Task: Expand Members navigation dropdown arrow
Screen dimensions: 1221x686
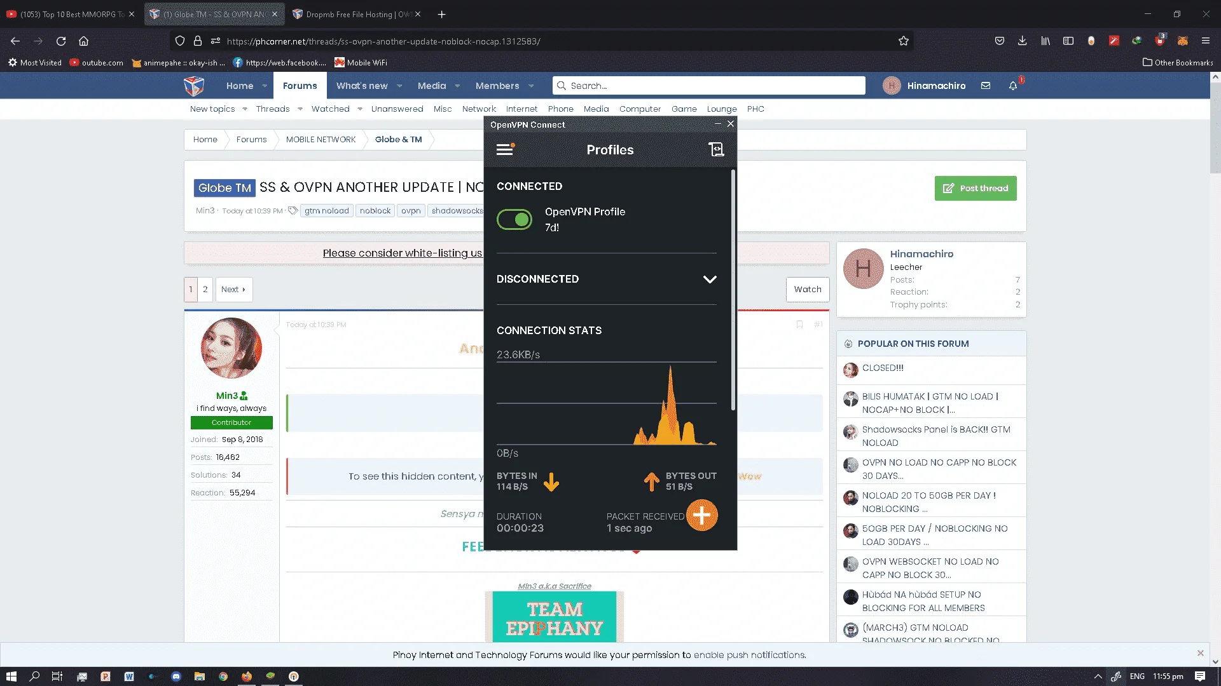Action: pyautogui.click(x=531, y=86)
